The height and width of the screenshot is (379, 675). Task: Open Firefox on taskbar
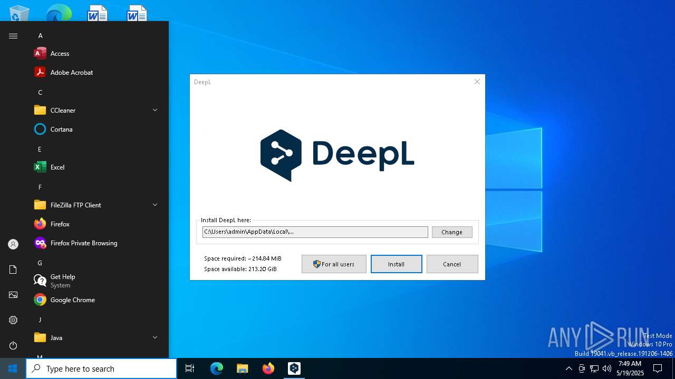pyautogui.click(x=268, y=368)
